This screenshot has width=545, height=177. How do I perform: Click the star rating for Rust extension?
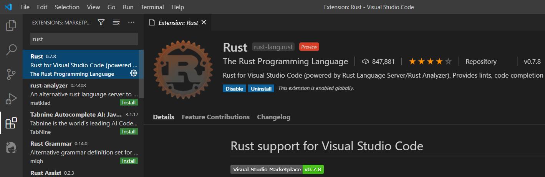pyautogui.click(x=431, y=61)
